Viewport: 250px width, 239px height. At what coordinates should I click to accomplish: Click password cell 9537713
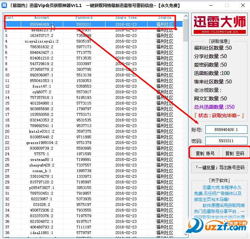point(84,126)
